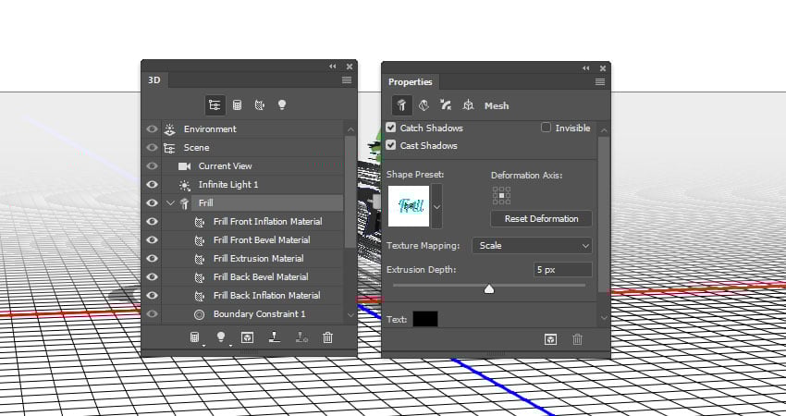Click Start Print icon in 3D panel
The height and width of the screenshot is (416, 786).
click(275, 337)
